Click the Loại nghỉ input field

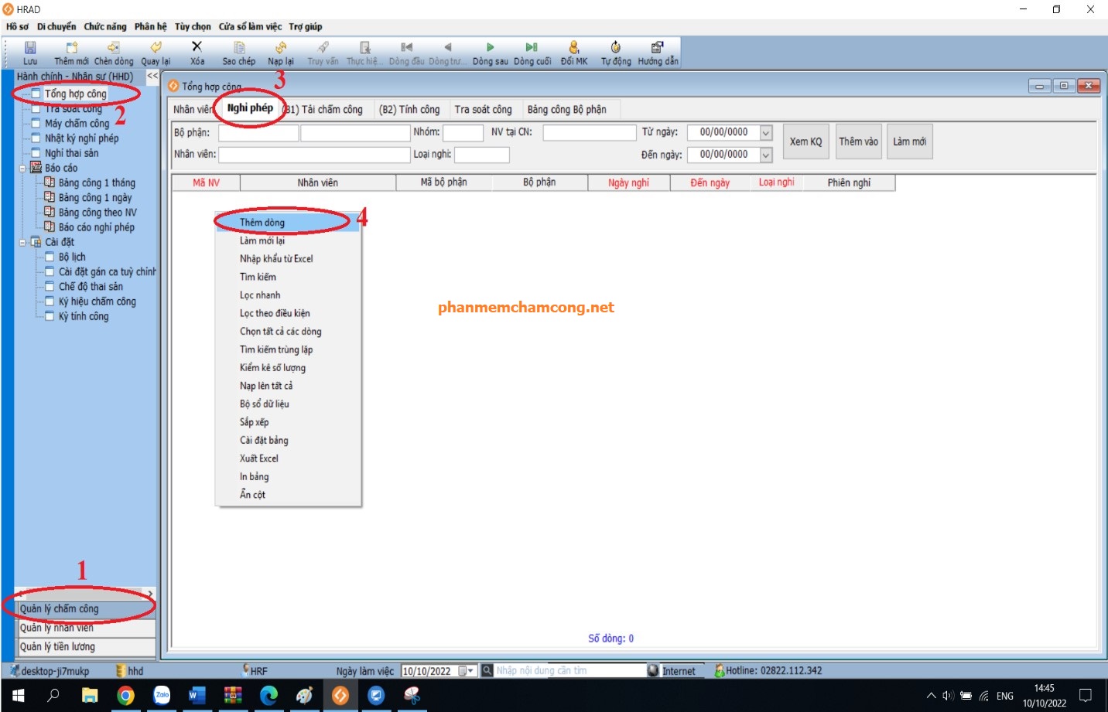click(x=482, y=155)
